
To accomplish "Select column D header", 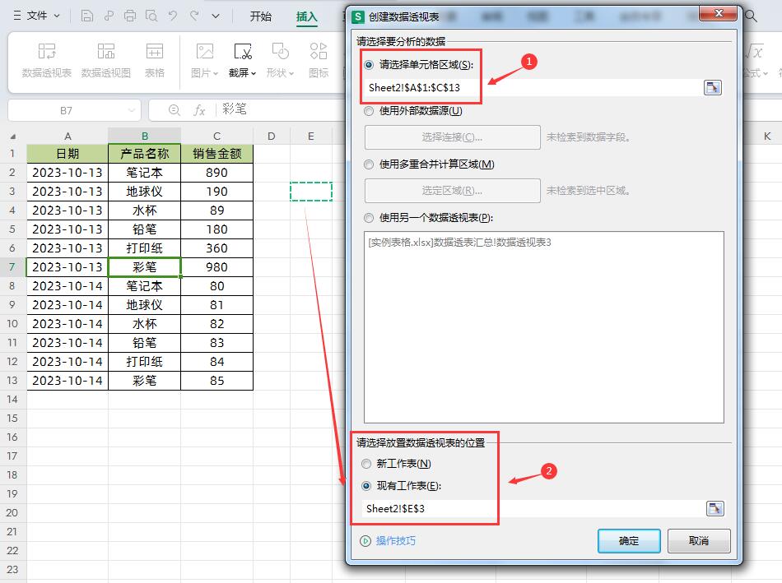I will 272,136.
